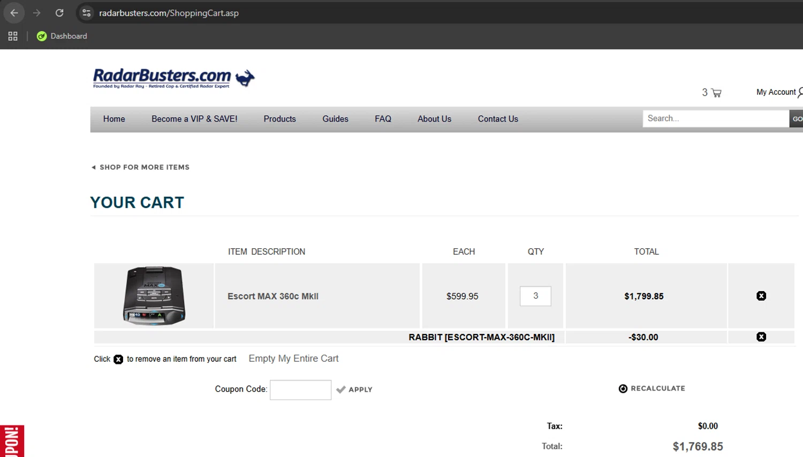Click the YOUR CART heading
Screen dimensions: 803x457
pyautogui.click(x=137, y=202)
